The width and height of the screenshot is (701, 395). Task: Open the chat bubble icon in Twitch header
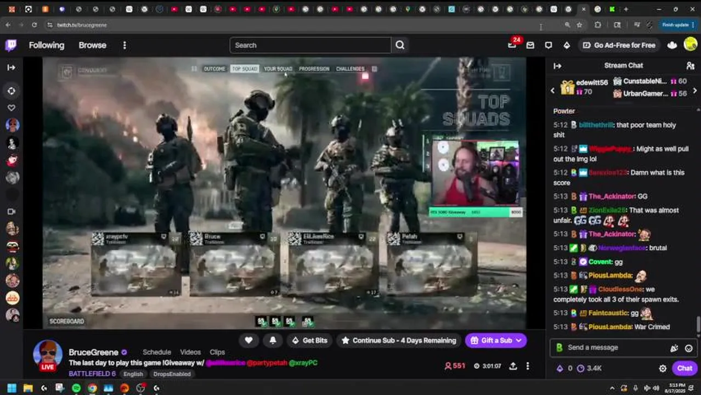[549, 45]
